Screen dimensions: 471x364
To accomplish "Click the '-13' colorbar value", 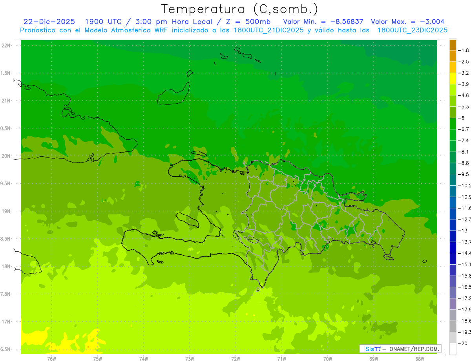I will (462, 230).
